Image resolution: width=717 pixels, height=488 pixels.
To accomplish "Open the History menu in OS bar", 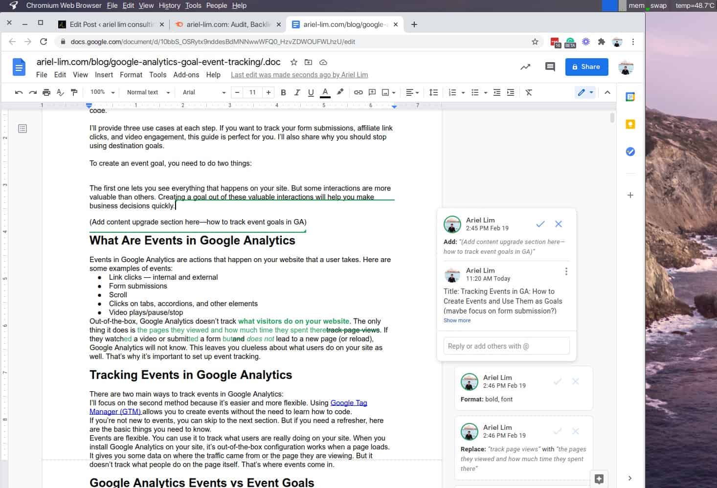I will (169, 5).
